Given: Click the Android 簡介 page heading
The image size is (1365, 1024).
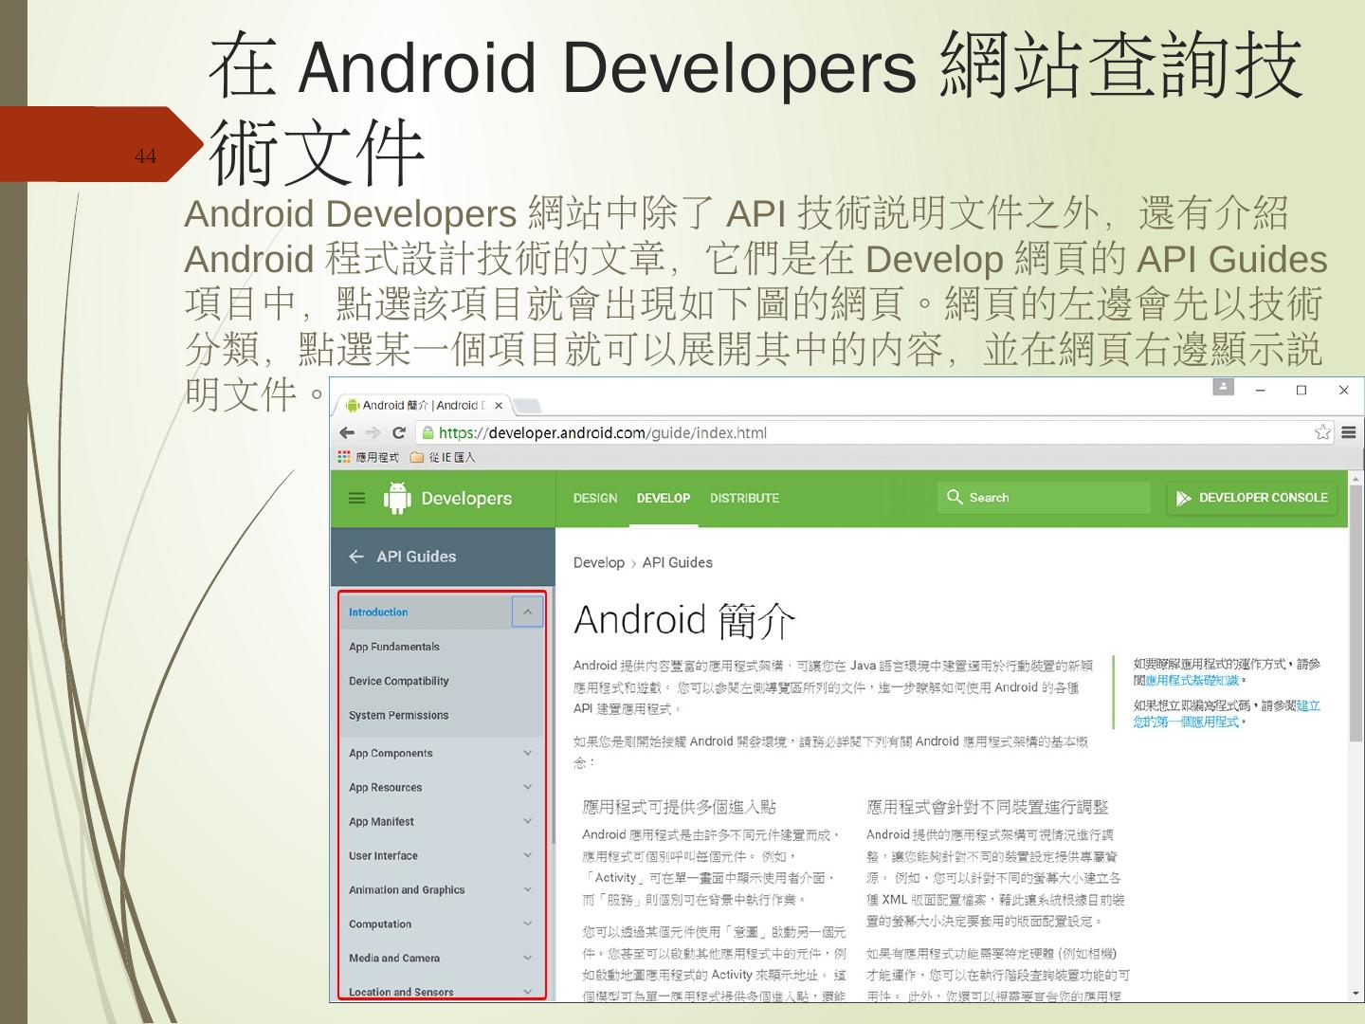Looking at the screenshot, I should click(684, 621).
